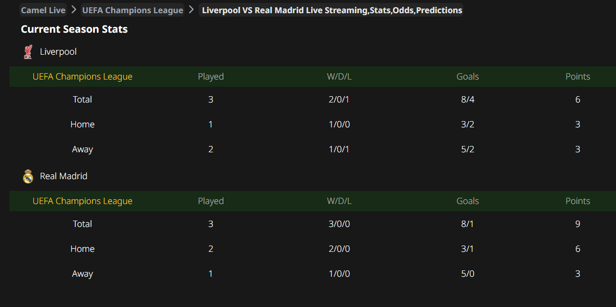616x307 pixels.
Task: Select UEFA Champions League header under Real Madrid
Action: click(82, 201)
